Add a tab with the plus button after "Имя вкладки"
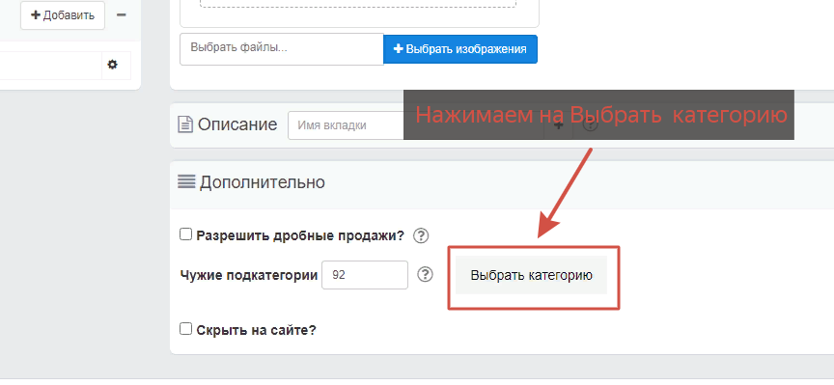834x385 pixels. point(558,125)
